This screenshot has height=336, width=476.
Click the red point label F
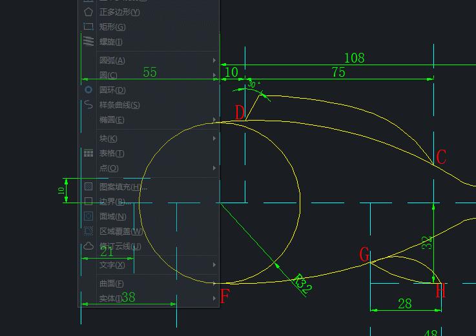(225, 296)
